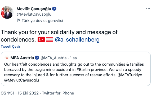Open the MFA Austria display name

(22, 58)
